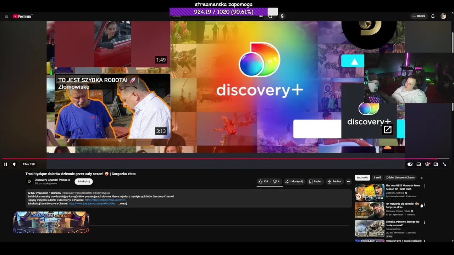Open end-screen video with 1:49 duration

pyautogui.click(x=112, y=44)
